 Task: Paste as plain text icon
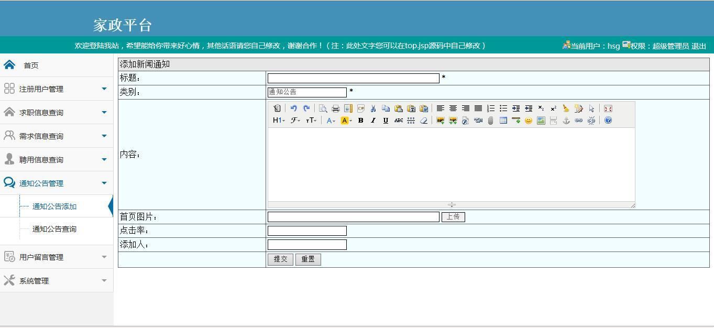click(x=411, y=108)
